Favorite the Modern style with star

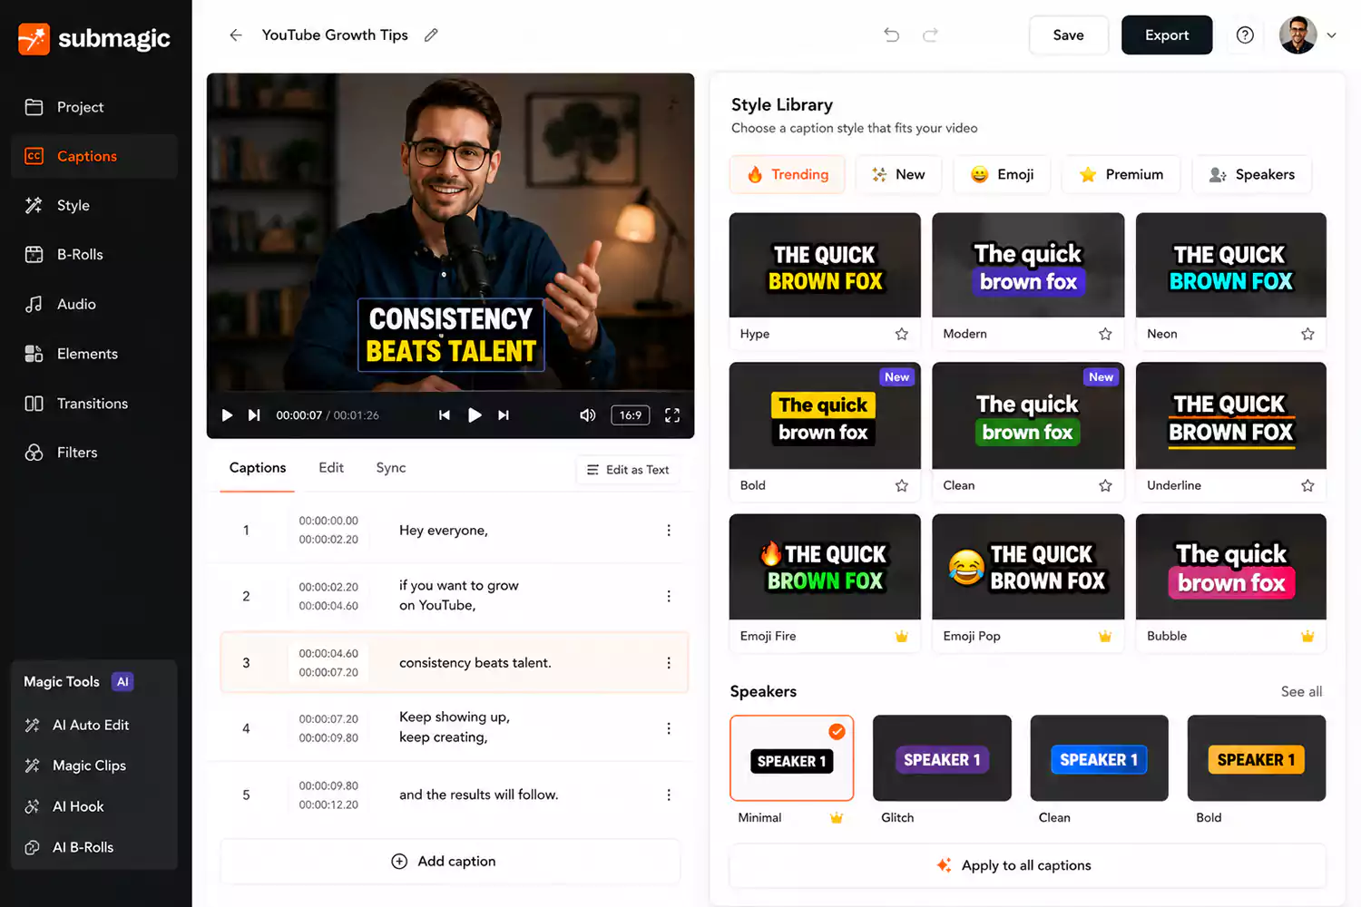(1105, 334)
